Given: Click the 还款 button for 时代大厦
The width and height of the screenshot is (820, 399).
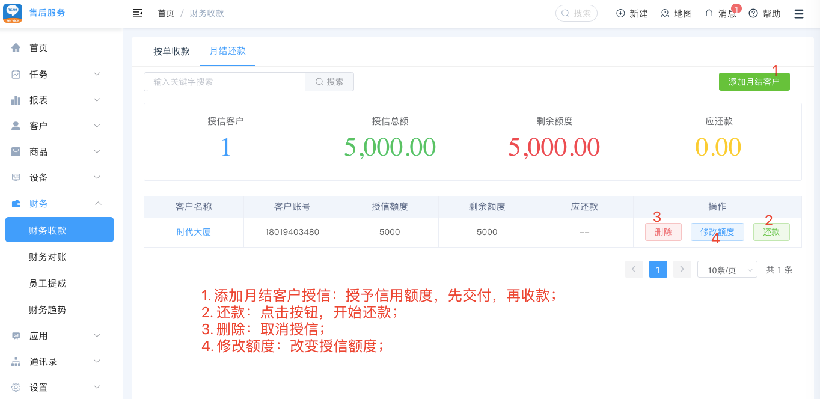Looking at the screenshot, I should point(771,232).
